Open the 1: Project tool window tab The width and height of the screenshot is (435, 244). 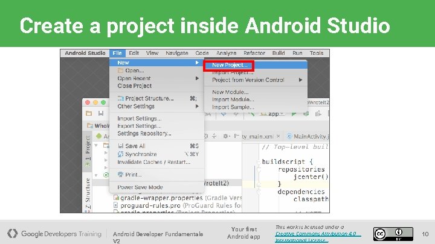tap(88, 151)
